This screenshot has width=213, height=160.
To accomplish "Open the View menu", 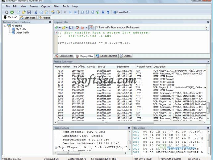I will coord(23,6).
